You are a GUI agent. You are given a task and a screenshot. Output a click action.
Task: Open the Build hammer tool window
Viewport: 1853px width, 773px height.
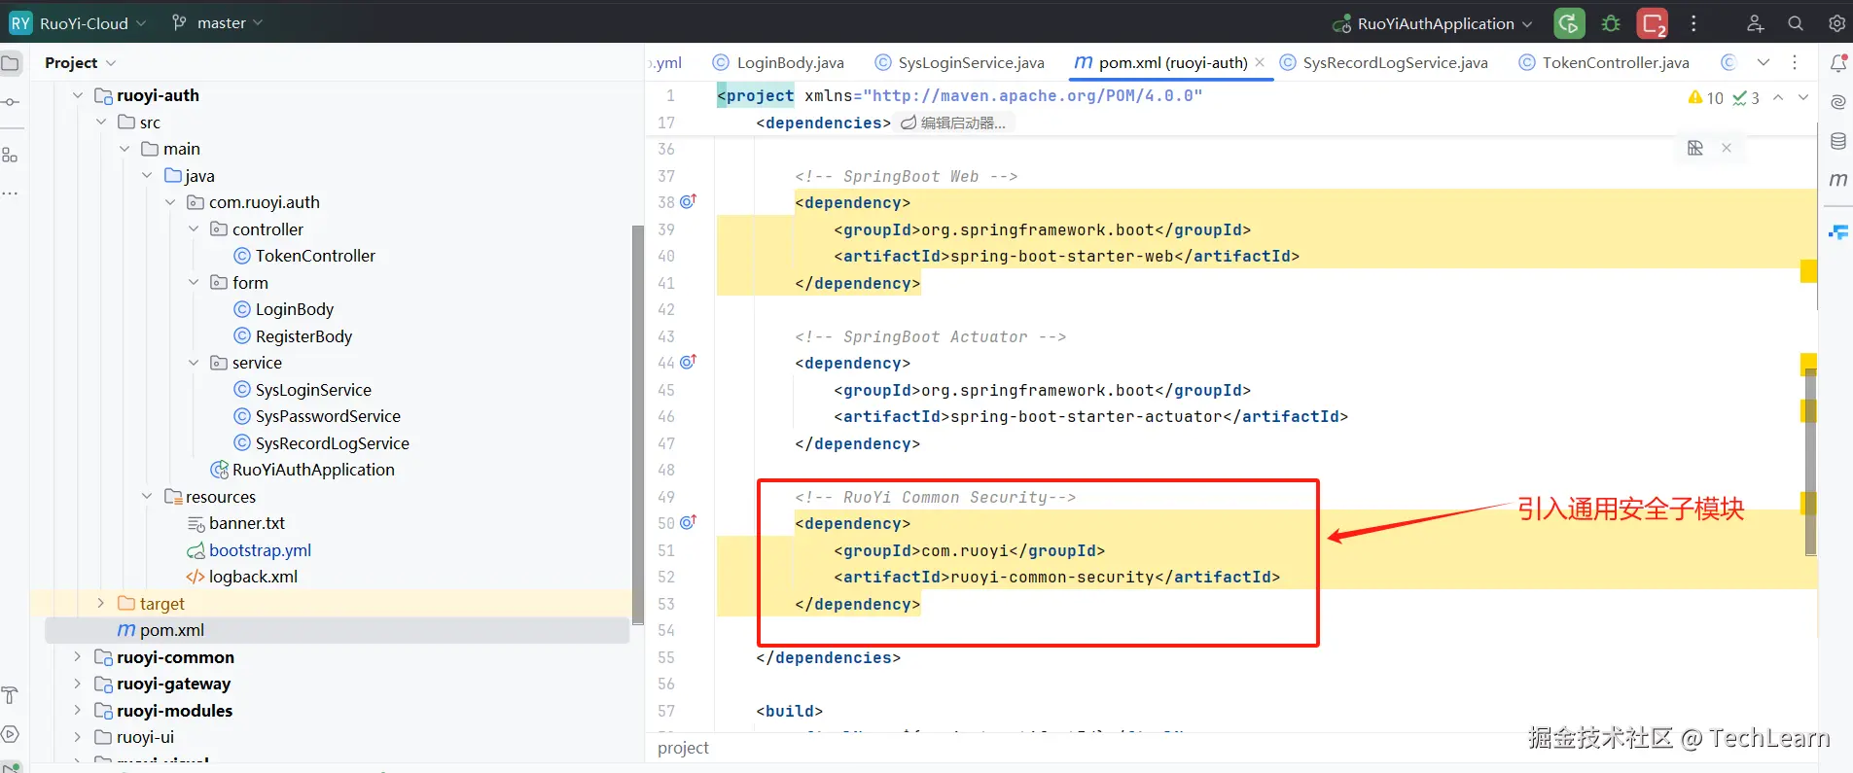point(11,695)
